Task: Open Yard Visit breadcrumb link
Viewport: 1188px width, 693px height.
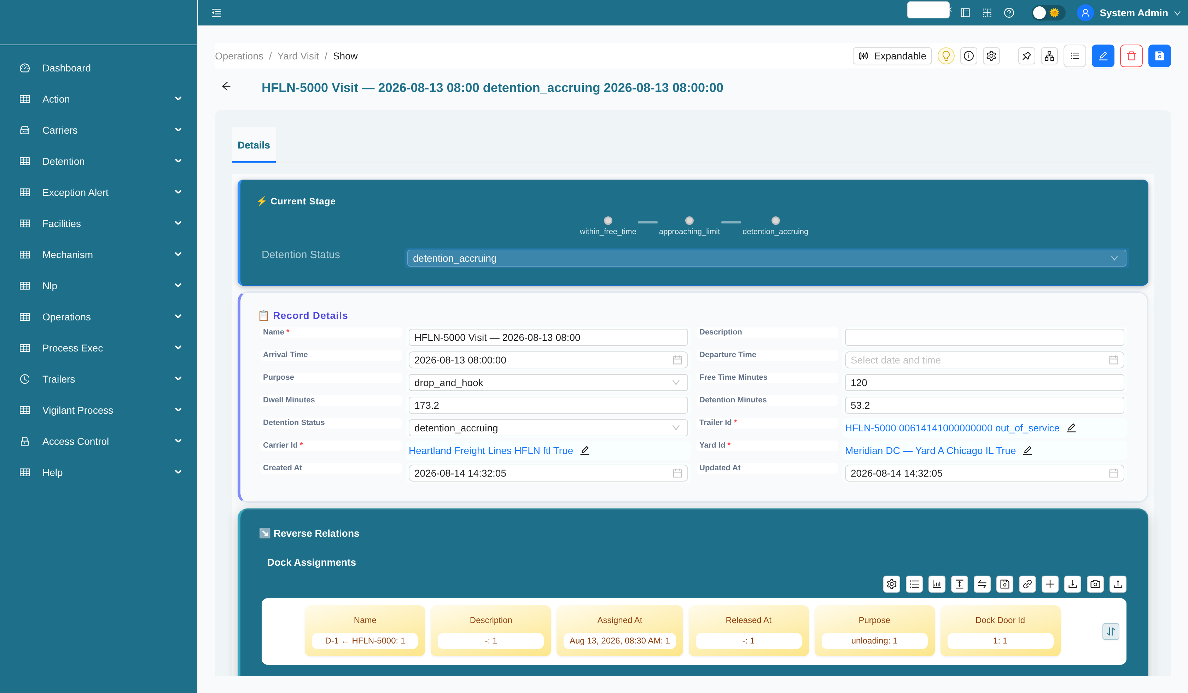Action: click(298, 56)
